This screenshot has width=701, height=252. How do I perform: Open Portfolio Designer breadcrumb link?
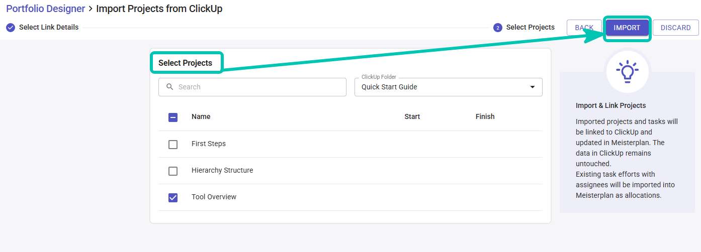[x=46, y=9]
